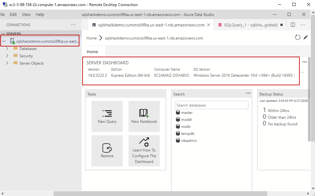
Task: Click the split editor layout icon
Action: (293, 25)
